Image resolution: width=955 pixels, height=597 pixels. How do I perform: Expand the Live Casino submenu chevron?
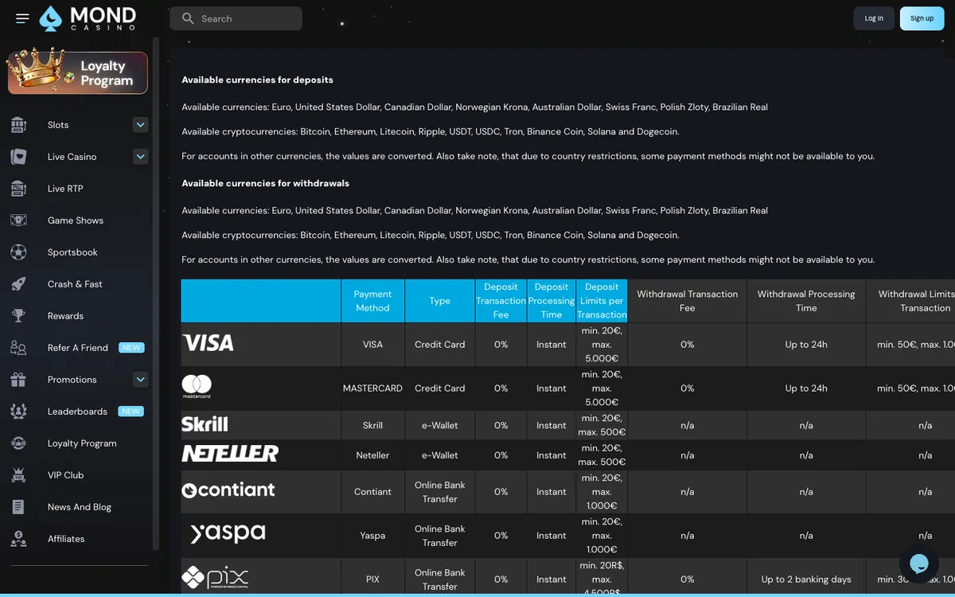point(141,157)
